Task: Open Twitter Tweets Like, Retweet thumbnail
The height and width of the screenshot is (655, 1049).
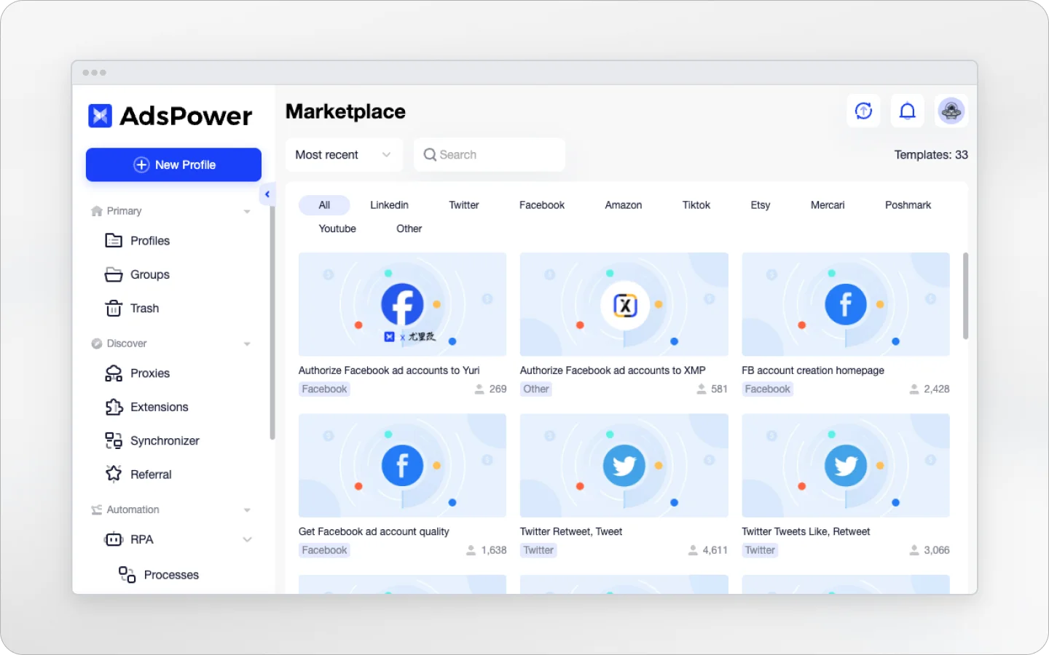Action: (x=846, y=466)
